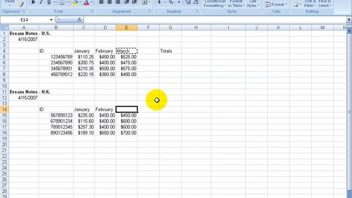Decrease the indent

coord(127,2)
